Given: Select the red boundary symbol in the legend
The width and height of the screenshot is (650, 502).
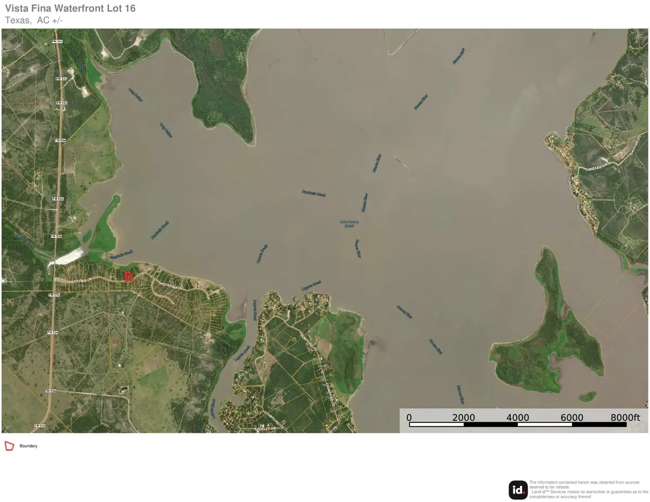Looking at the screenshot, I should click(9, 446).
